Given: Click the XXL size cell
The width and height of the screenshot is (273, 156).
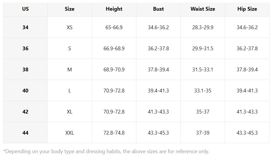Looking at the screenshot, I should point(70,133).
